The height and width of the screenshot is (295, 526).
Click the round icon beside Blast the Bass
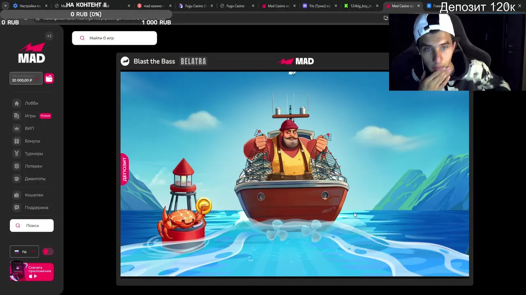tap(125, 61)
